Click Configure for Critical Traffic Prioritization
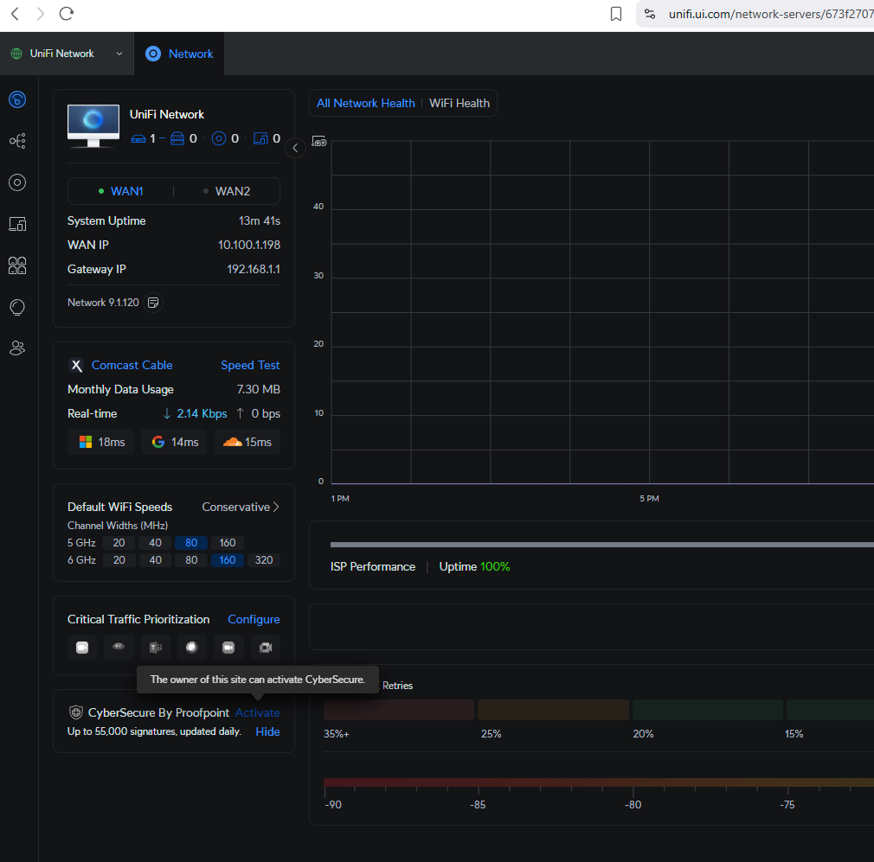The width and height of the screenshot is (874, 862). [x=254, y=619]
